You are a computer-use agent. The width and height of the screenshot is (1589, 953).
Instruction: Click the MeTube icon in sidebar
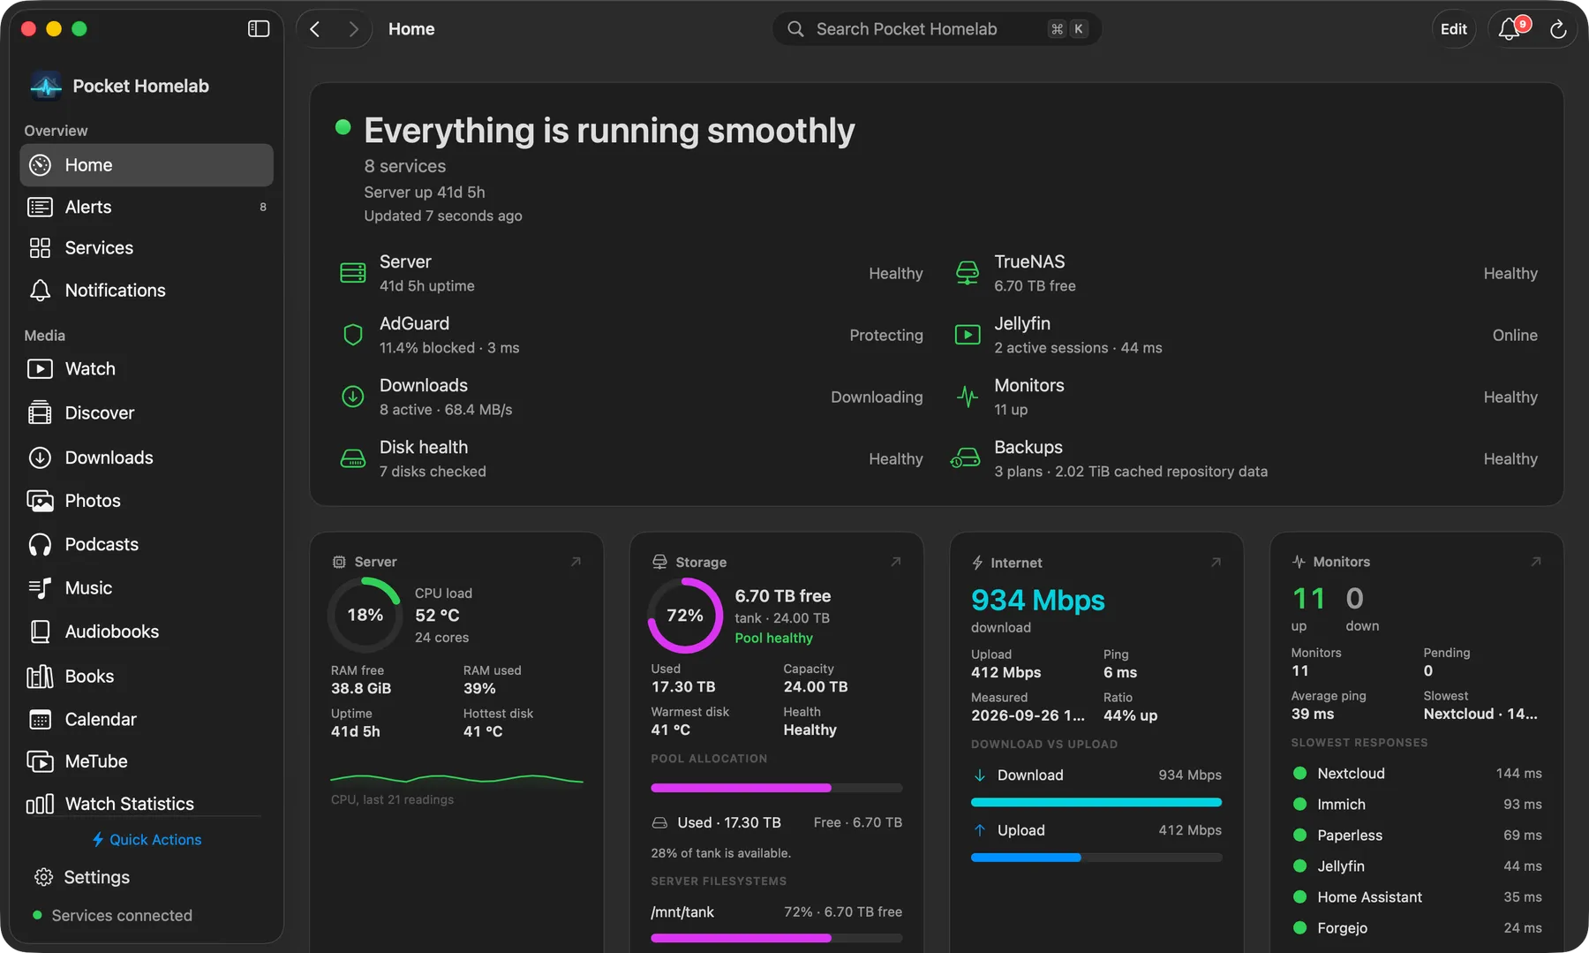pyautogui.click(x=40, y=761)
